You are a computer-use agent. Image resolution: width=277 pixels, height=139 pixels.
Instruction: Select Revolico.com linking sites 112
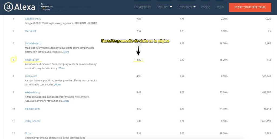[269, 60]
